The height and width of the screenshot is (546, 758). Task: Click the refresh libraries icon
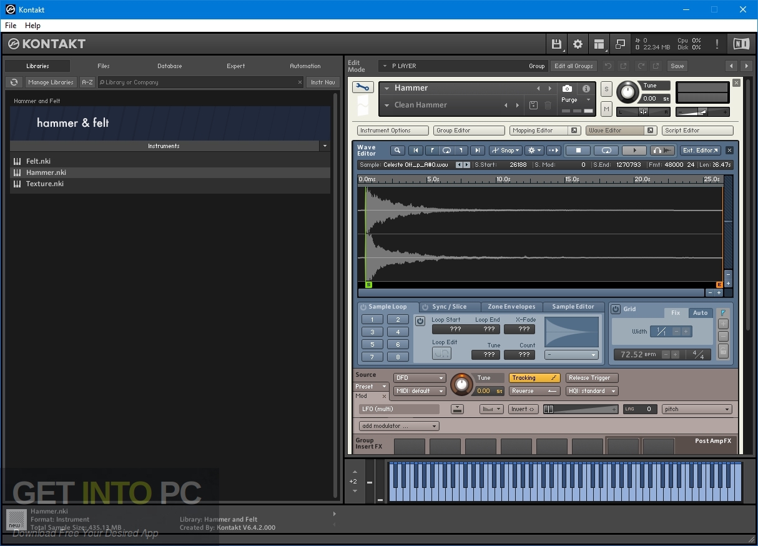pyautogui.click(x=14, y=82)
